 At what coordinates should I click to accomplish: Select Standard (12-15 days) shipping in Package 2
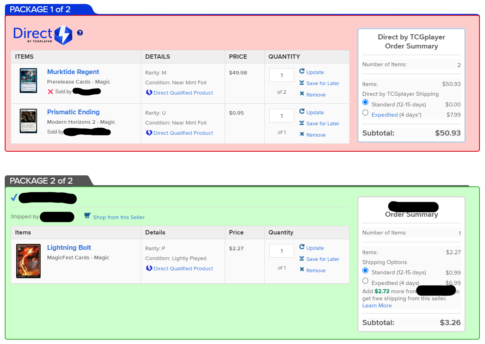(365, 271)
